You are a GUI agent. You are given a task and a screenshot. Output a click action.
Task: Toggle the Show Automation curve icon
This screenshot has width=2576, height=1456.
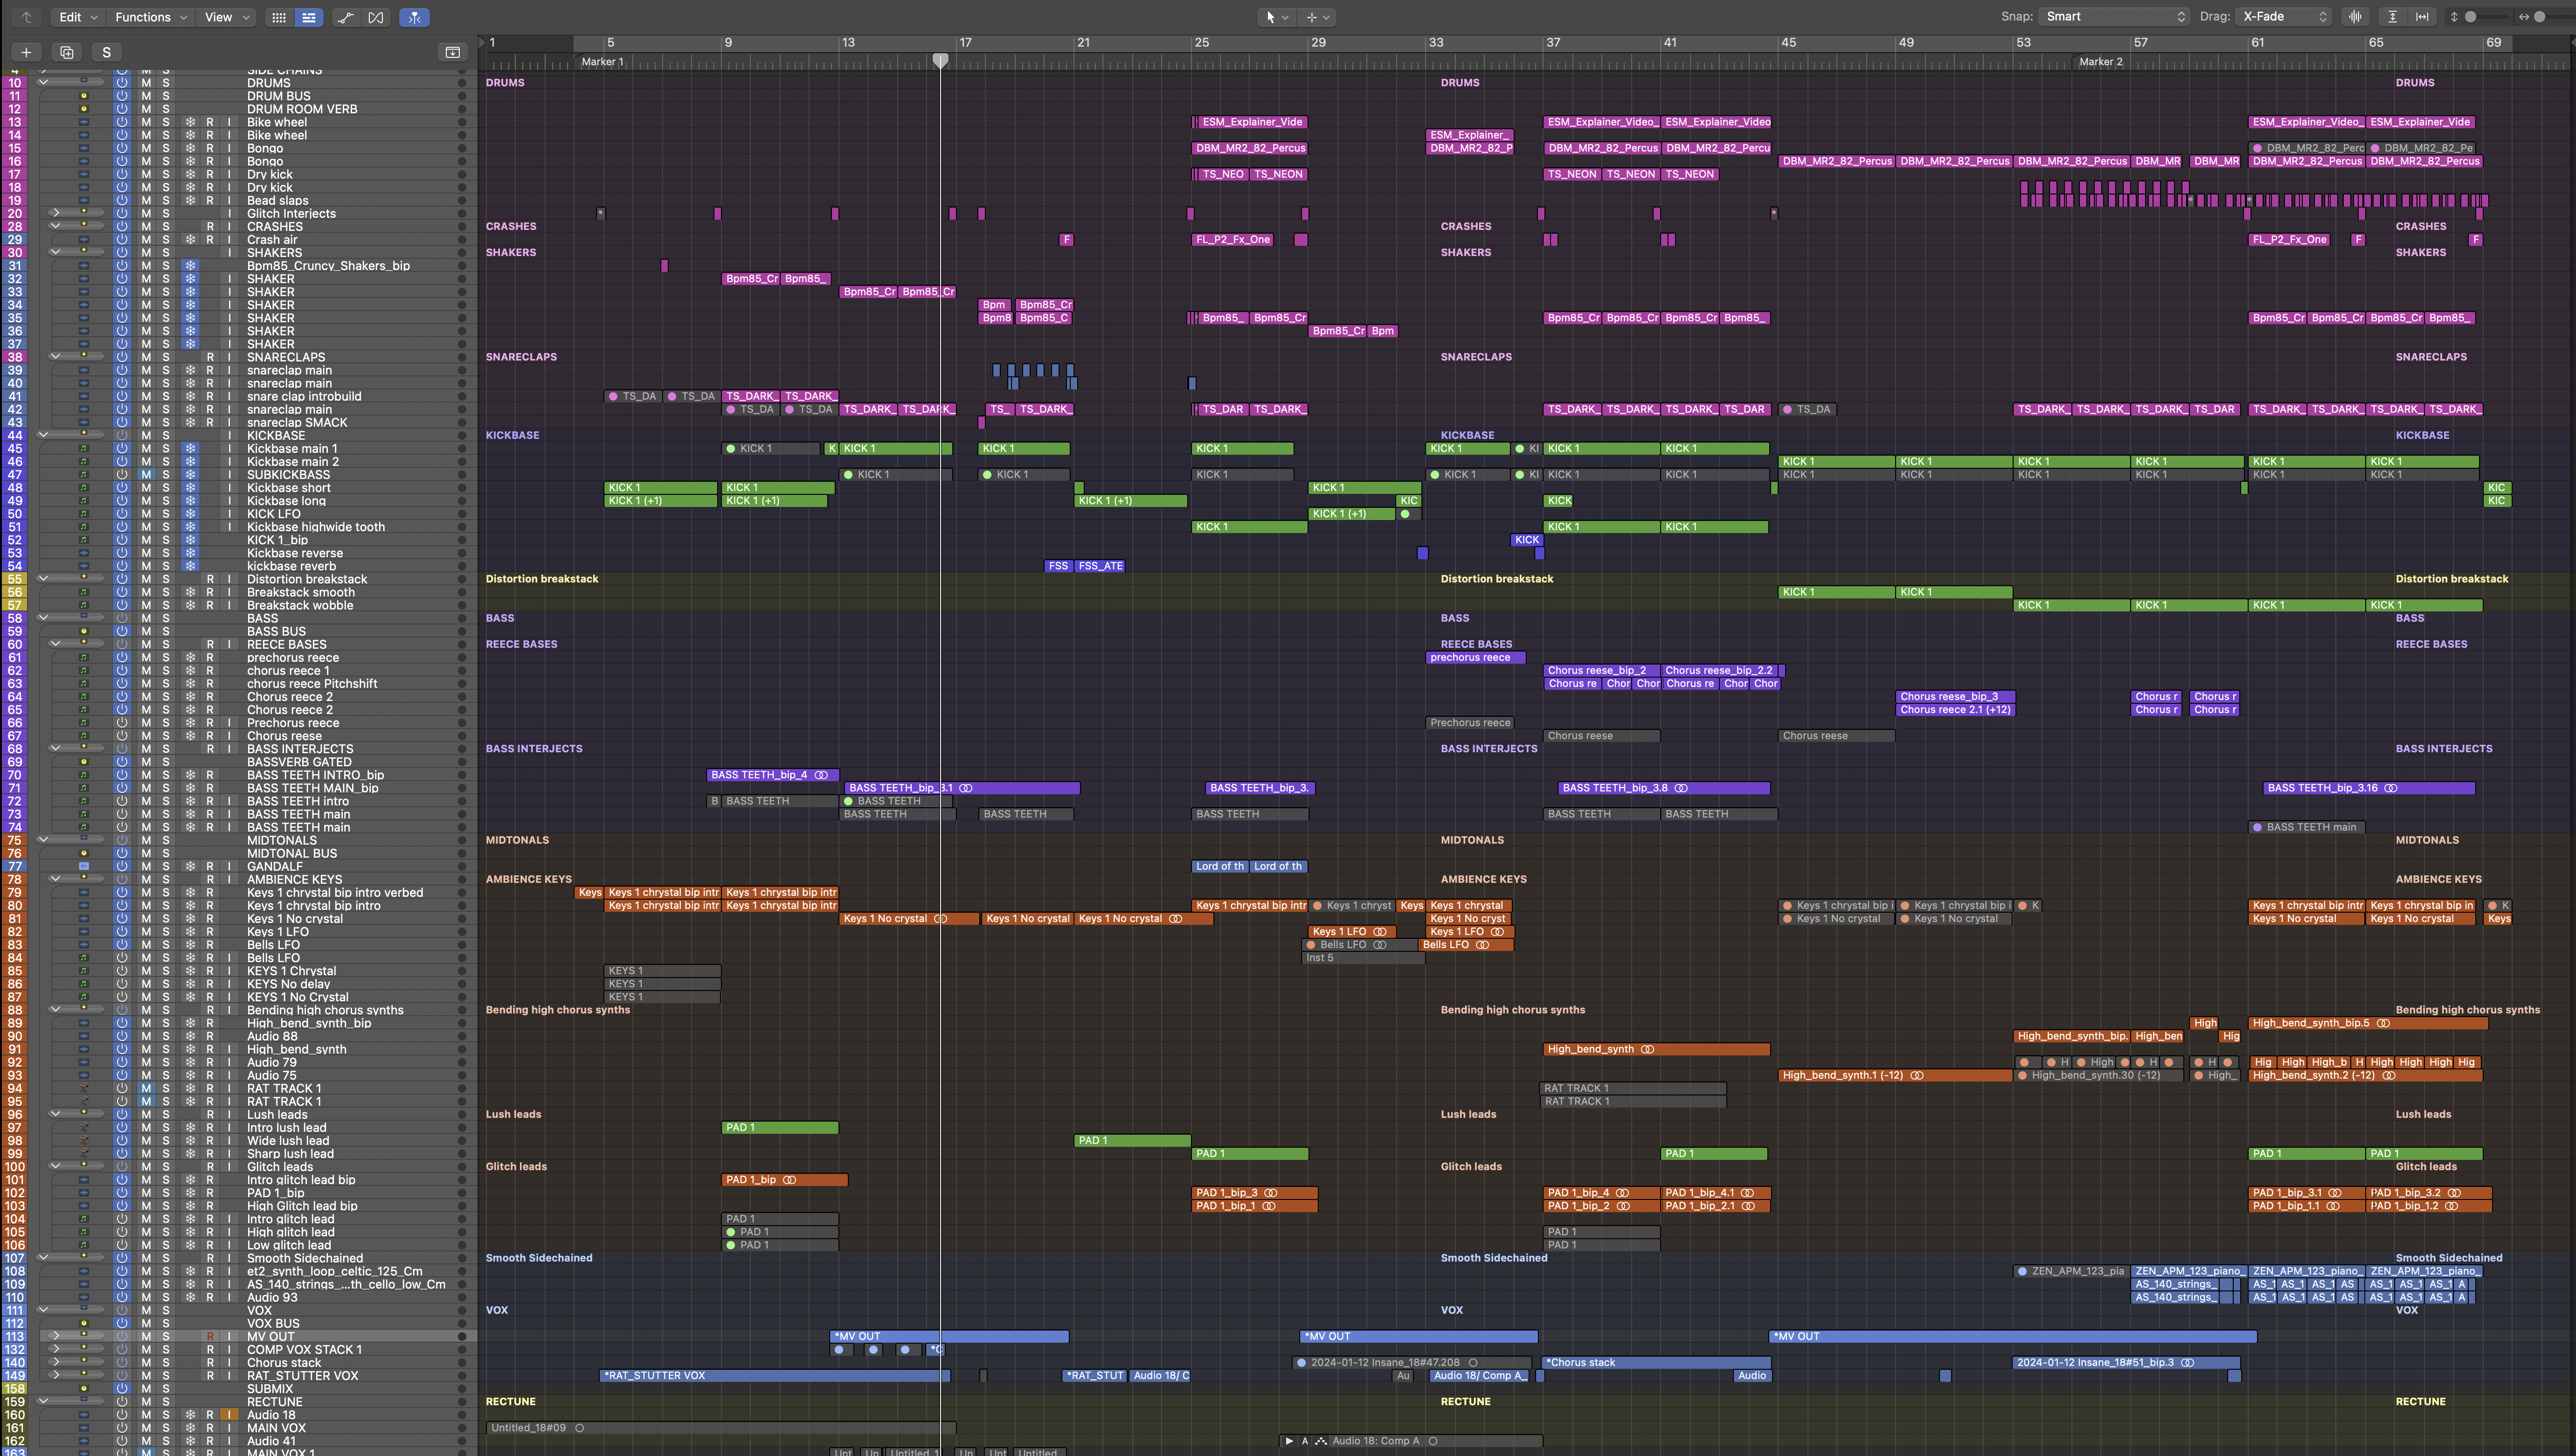(345, 17)
